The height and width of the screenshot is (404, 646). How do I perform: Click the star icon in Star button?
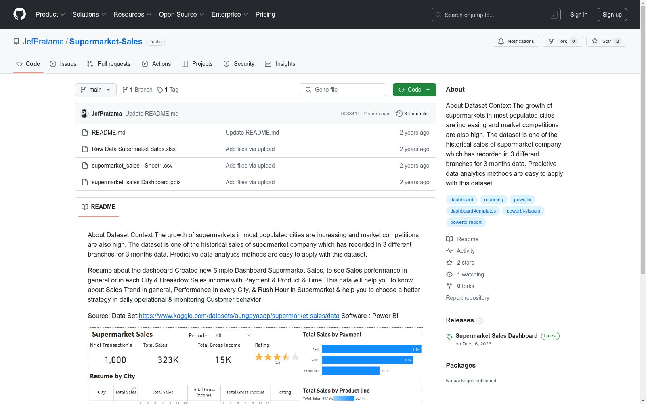pyautogui.click(x=595, y=41)
